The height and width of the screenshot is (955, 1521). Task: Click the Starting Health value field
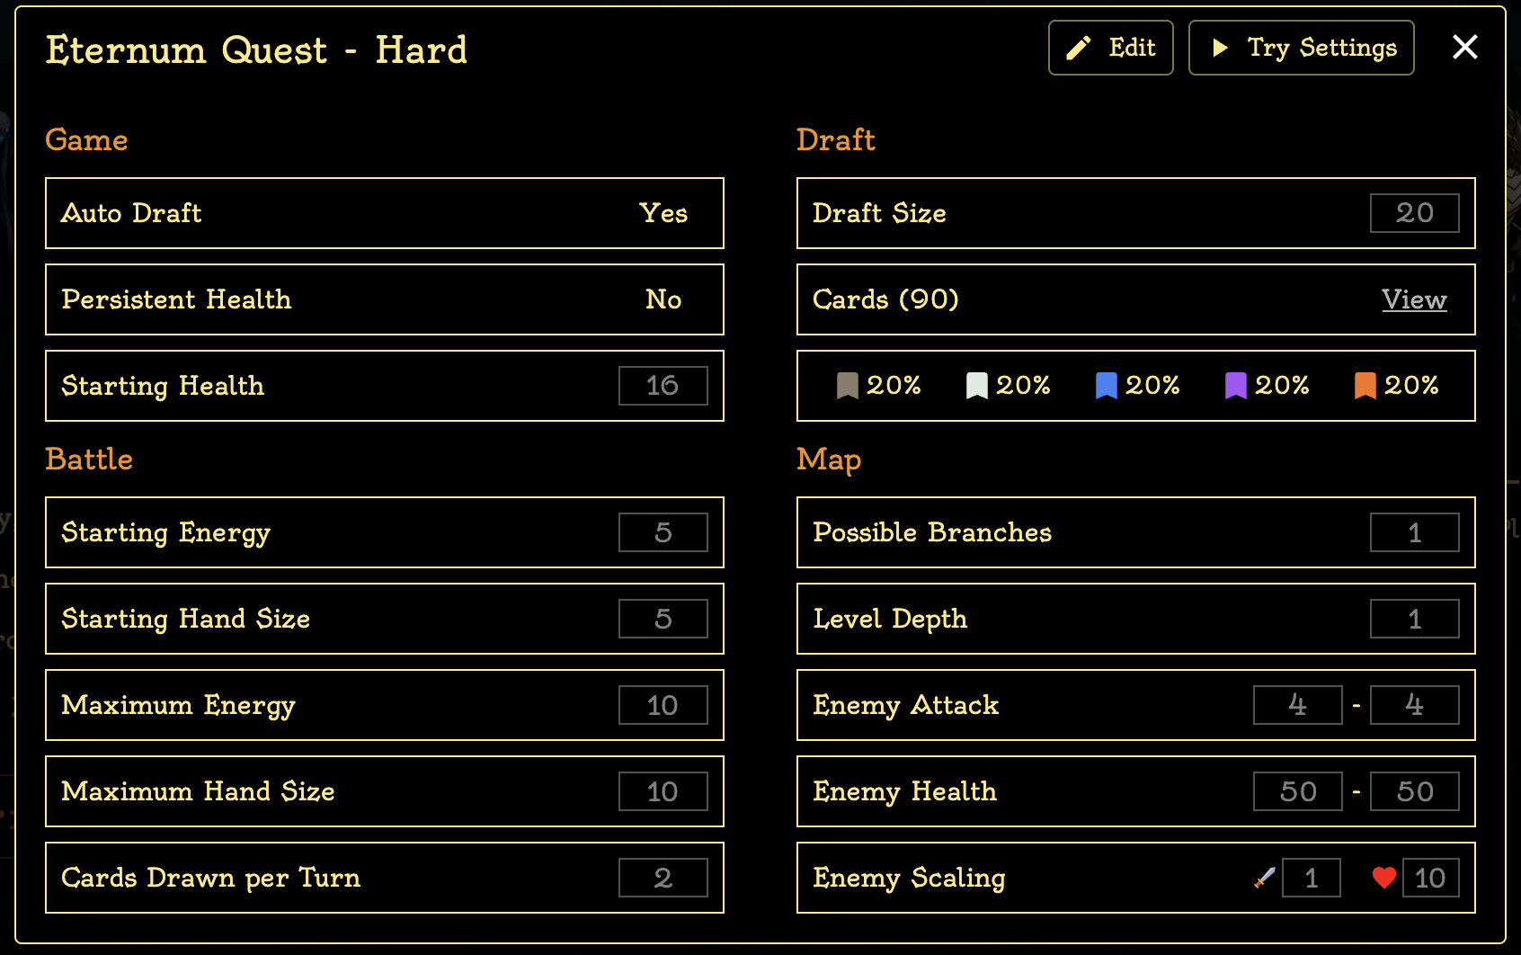click(663, 386)
